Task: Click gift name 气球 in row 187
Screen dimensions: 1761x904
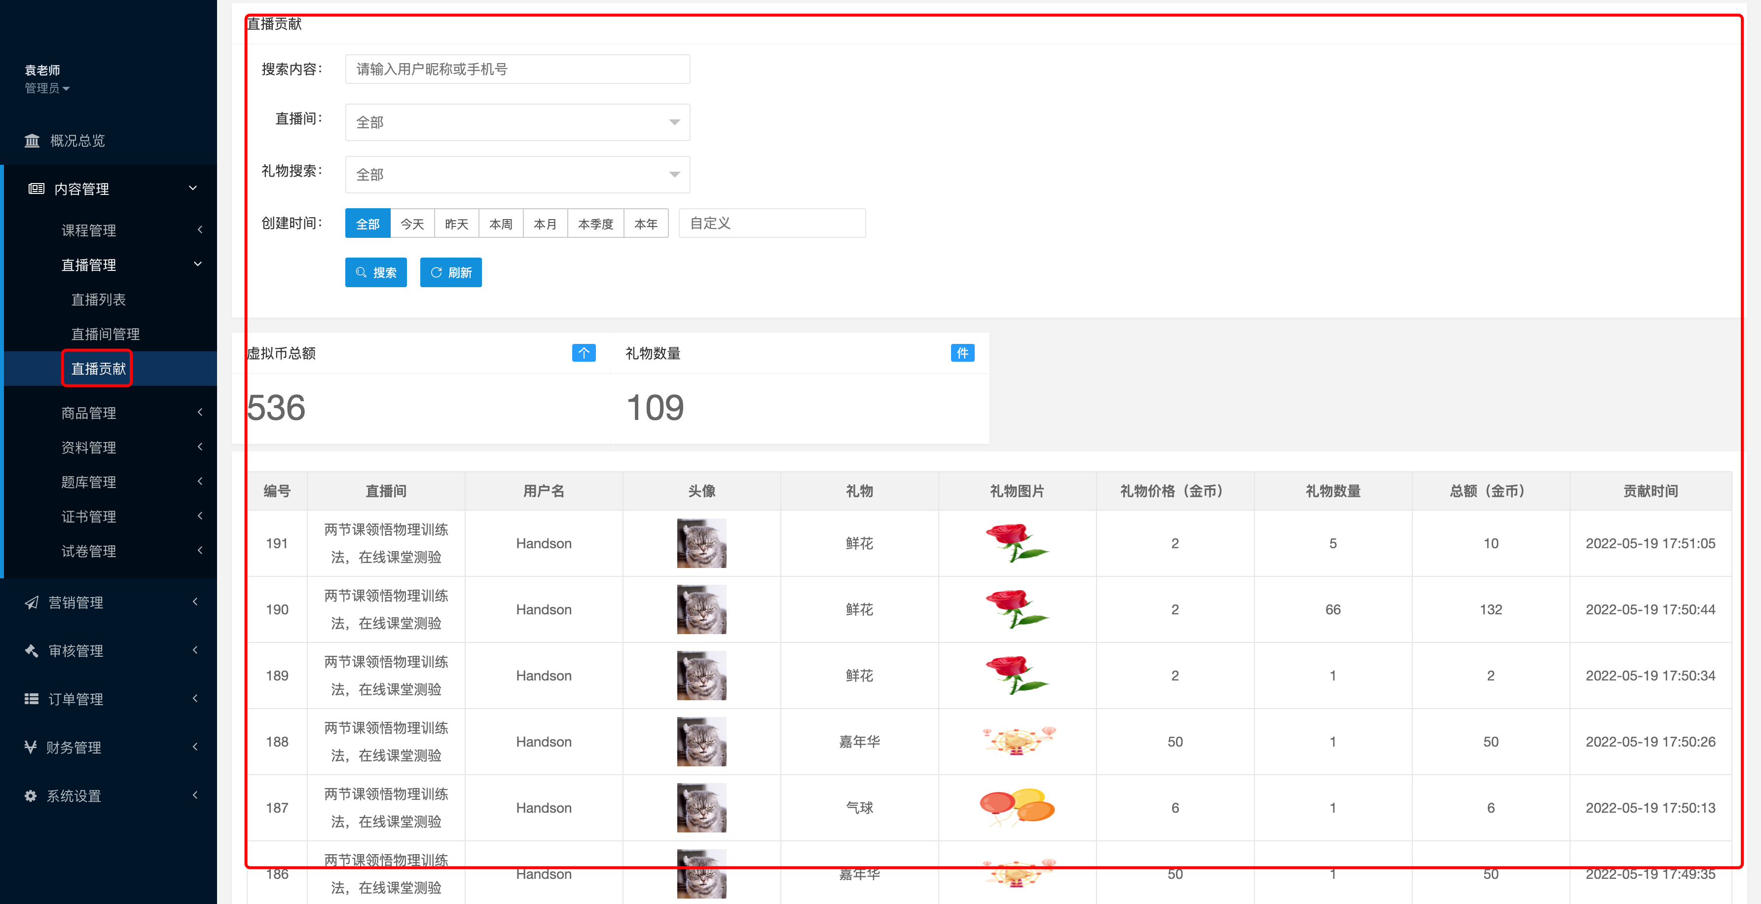Action: [859, 808]
